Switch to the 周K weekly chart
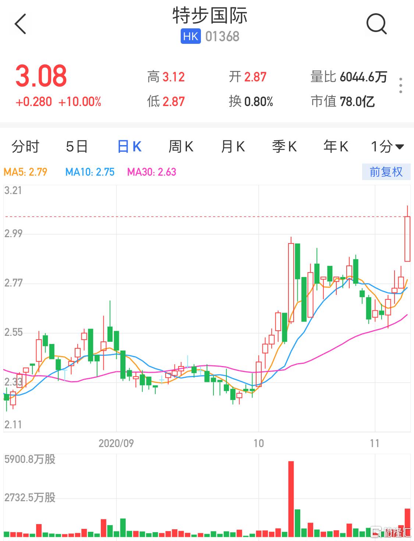414x541 pixels. (x=181, y=147)
